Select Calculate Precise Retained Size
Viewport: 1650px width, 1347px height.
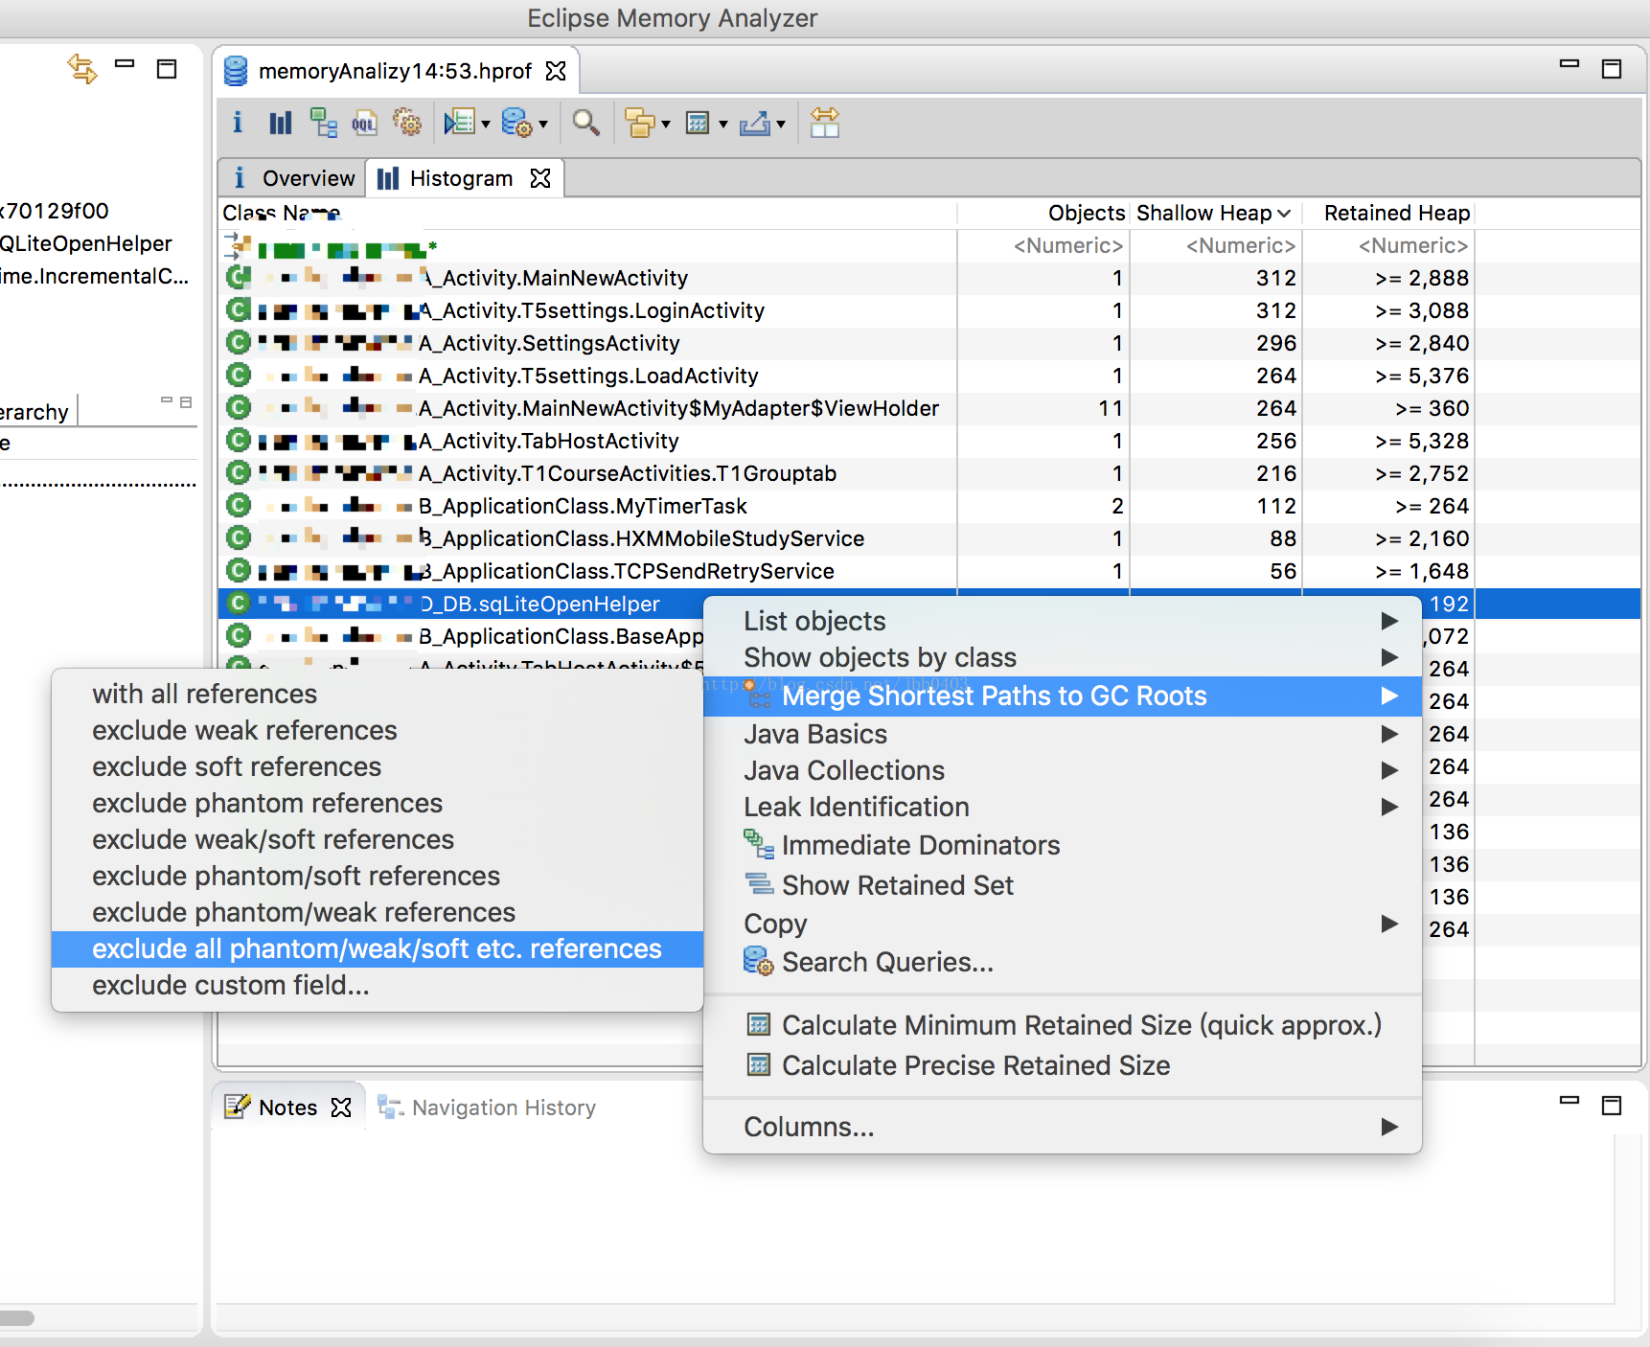pos(1062,1065)
